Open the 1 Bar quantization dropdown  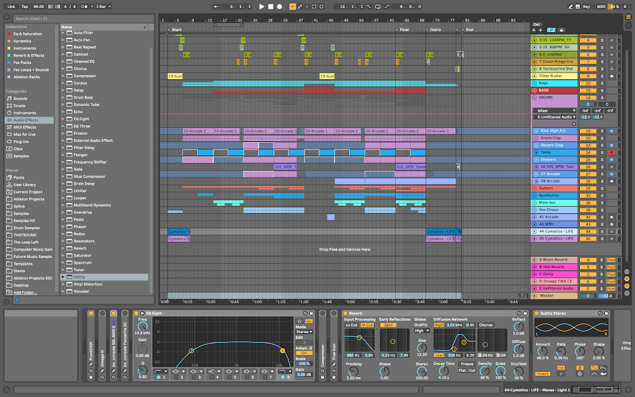(x=104, y=6)
